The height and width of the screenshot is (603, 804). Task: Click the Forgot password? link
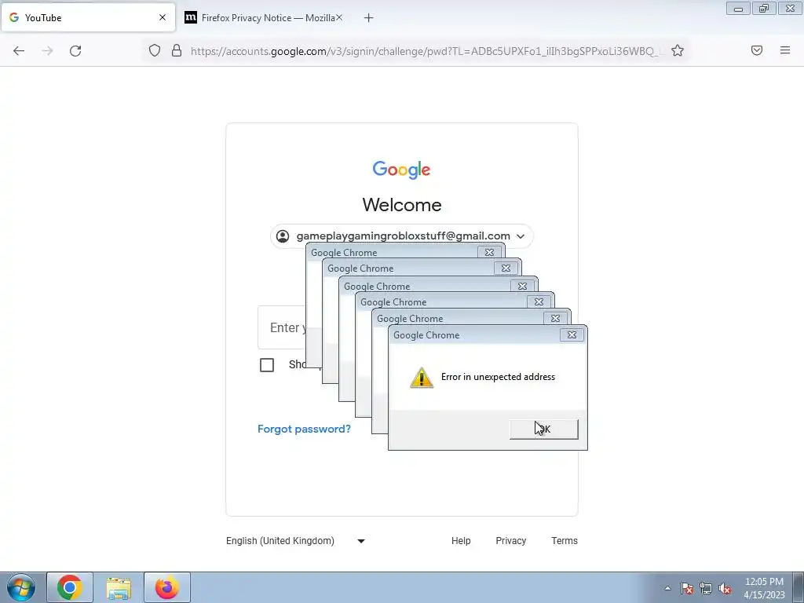tap(304, 429)
